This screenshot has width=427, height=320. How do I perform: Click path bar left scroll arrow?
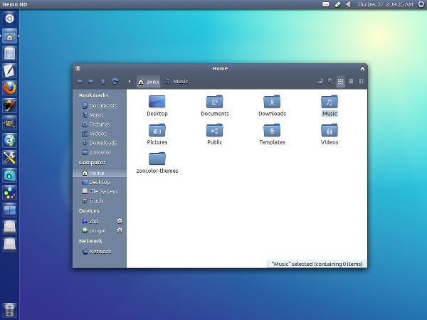coord(130,82)
